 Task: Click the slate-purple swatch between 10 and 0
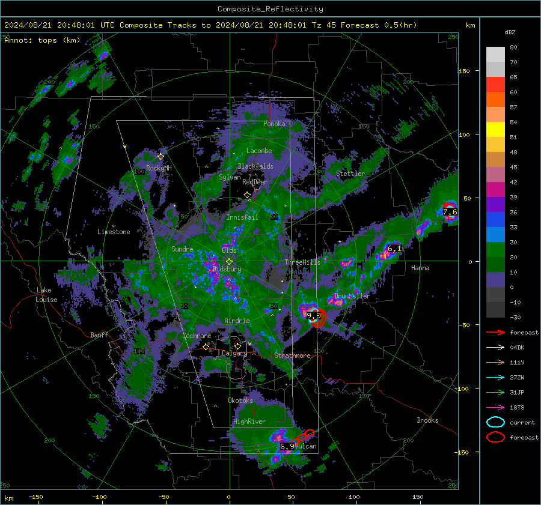click(495, 279)
